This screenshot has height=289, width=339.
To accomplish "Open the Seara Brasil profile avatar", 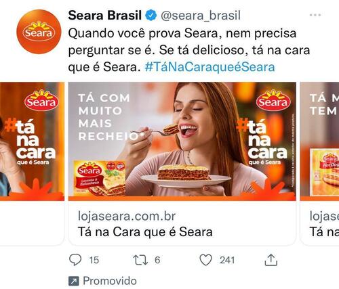I will click(39, 32).
